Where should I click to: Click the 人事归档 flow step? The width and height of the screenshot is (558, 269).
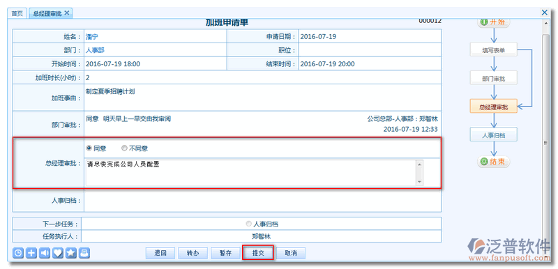coord(493,135)
